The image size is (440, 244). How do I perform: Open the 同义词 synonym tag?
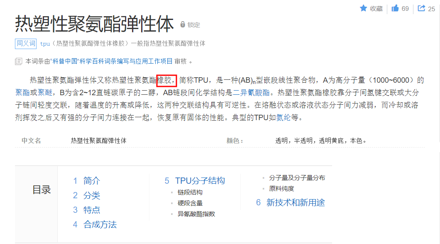coord(26,43)
